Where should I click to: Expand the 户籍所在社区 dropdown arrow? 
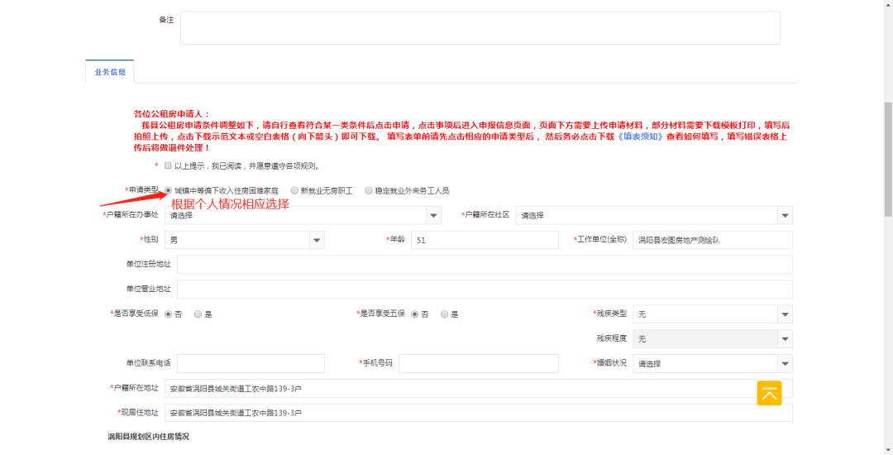(x=786, y=215)
